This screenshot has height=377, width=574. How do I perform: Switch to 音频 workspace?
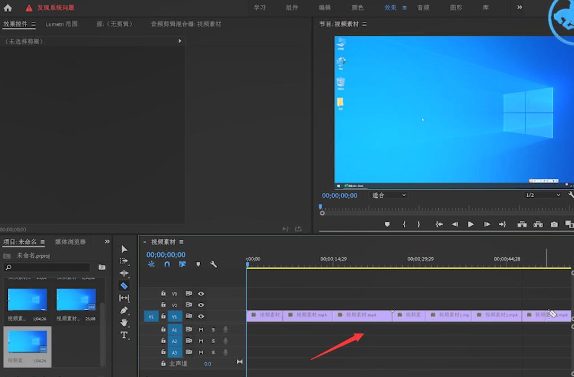click(x=424, y=8)
